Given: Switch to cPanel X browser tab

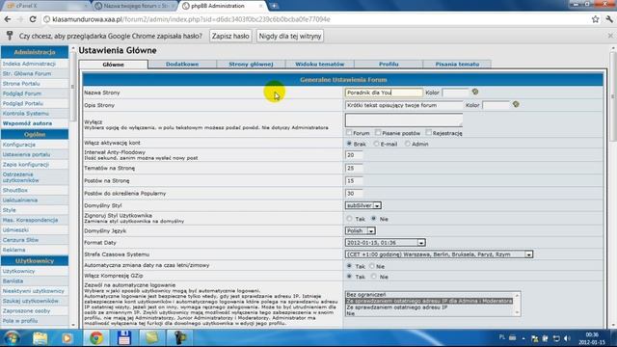Looking at the screenshot, I should [x=45, y=6].
